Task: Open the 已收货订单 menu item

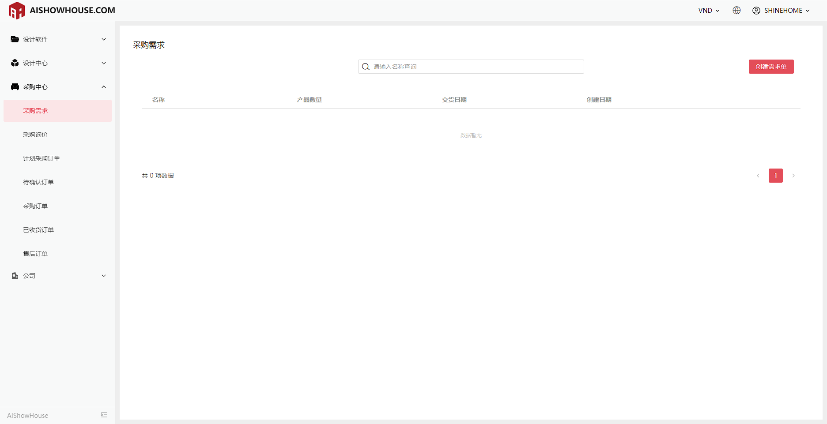Action: point(57,230)
